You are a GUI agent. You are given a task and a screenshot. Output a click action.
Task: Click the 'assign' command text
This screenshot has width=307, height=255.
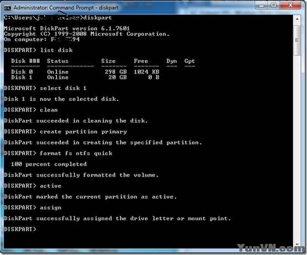[51, 208]
